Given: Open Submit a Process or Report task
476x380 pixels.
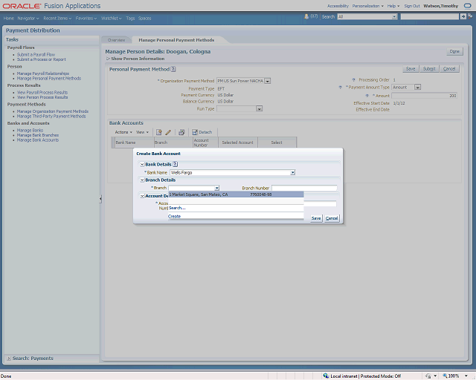Looking at the screenshot, I should click(42, 59).
